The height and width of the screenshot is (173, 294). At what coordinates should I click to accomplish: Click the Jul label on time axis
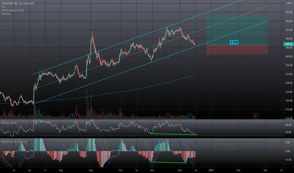click(29, 170)
